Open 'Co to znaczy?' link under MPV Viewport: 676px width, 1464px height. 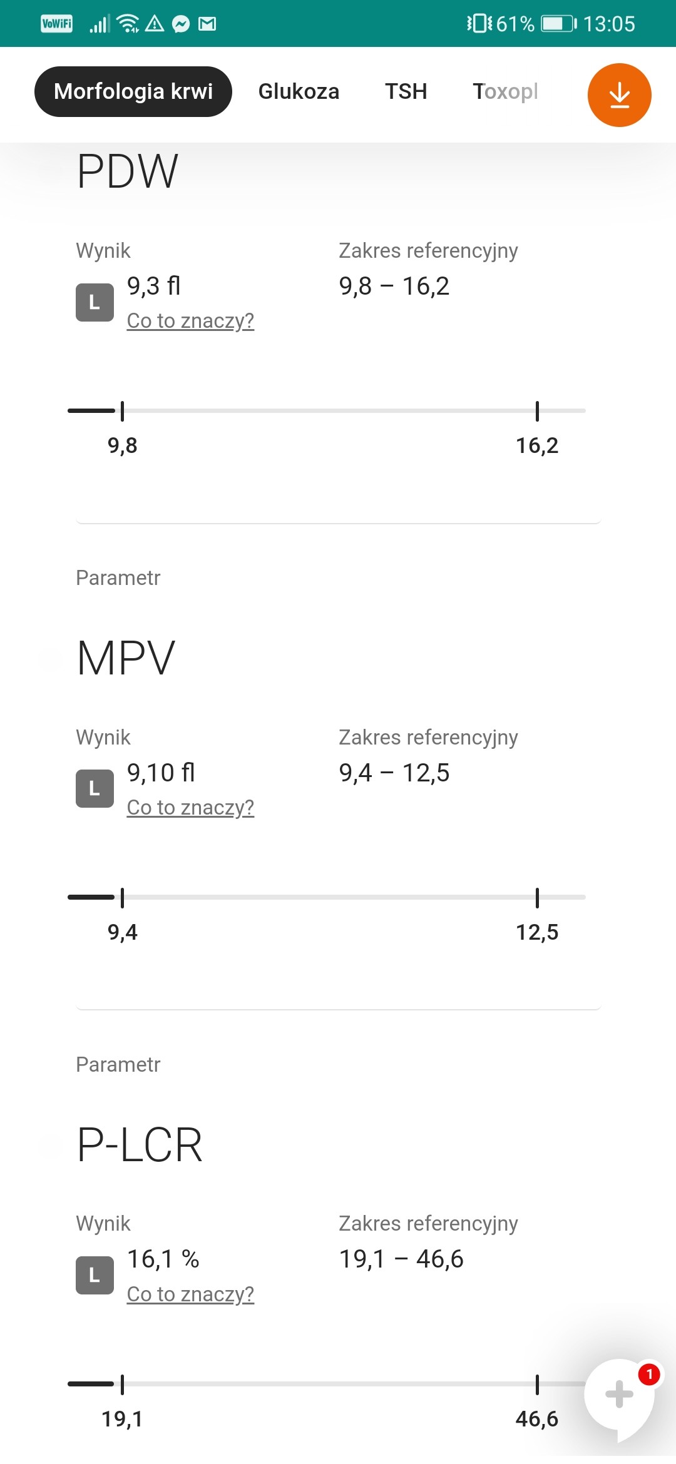point(190,807)
